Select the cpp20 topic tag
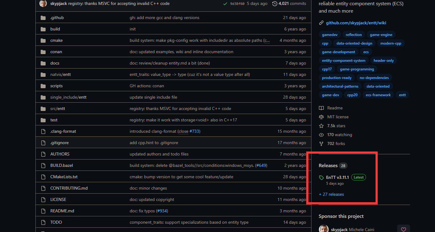 (x=352, y=95)
